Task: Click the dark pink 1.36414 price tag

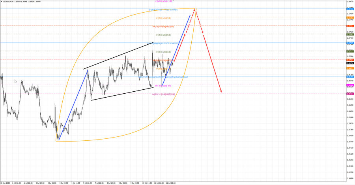Action: coord(350,94)
